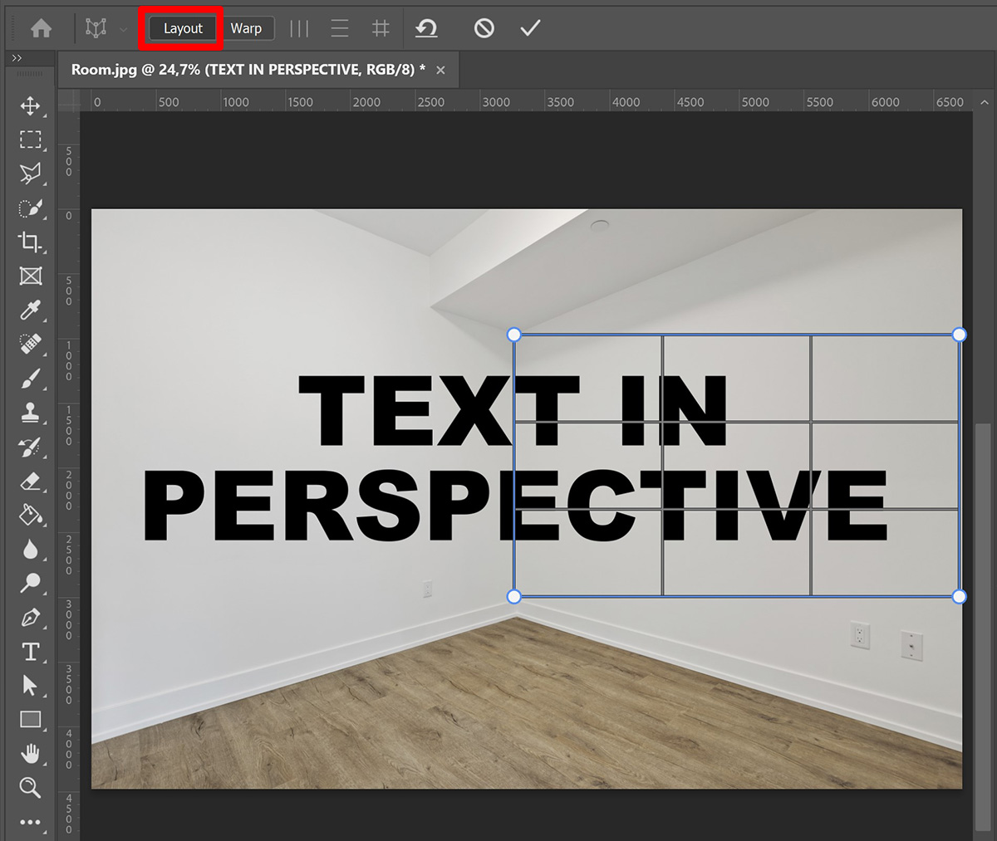Select the Eyedropper tool
The width and height of the screenshot is (997, 841).
point(30,310)
